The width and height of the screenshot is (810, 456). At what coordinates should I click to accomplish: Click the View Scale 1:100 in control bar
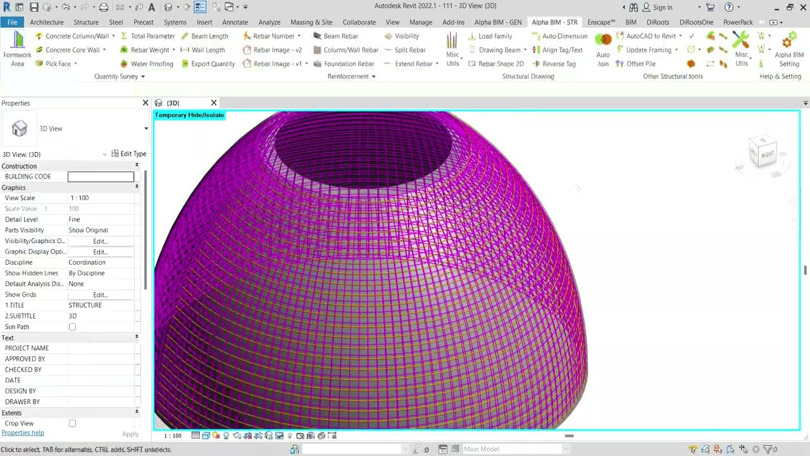pos(173,436)
